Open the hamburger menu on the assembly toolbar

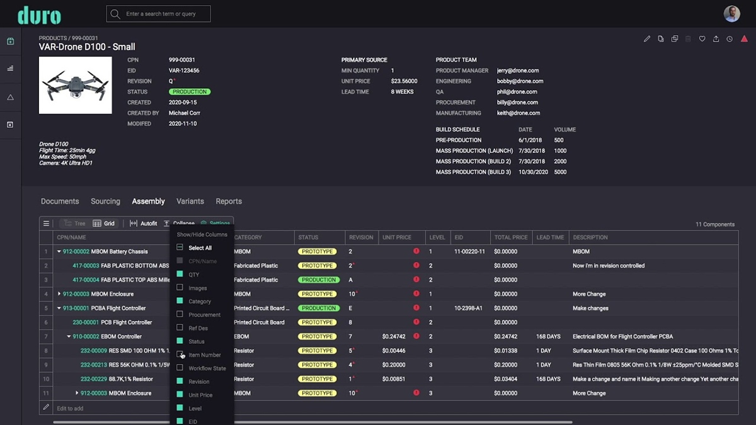coord(46,224)
